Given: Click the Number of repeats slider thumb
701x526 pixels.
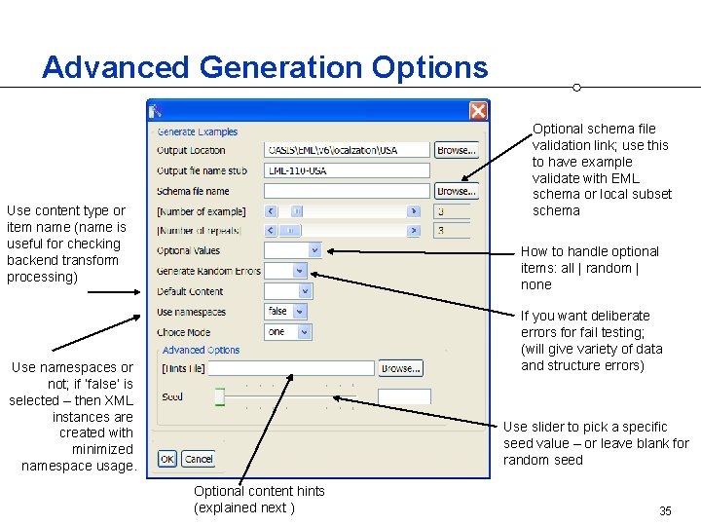Looking at the screenshot, I should click(x=290, y=230).
